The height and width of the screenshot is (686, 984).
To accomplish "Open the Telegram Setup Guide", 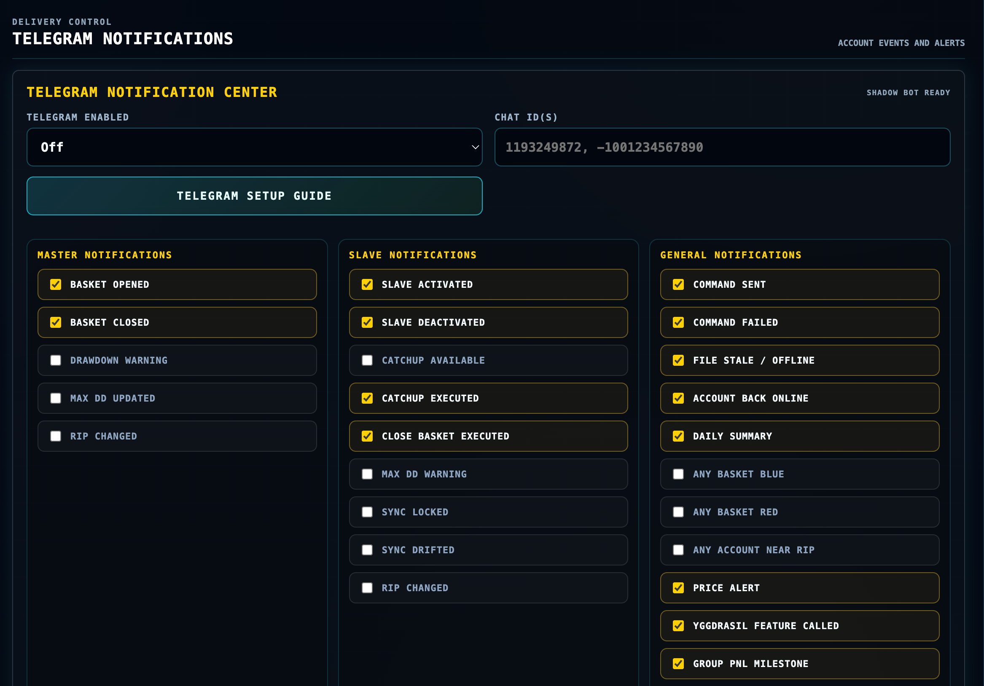I will point(254,196).
